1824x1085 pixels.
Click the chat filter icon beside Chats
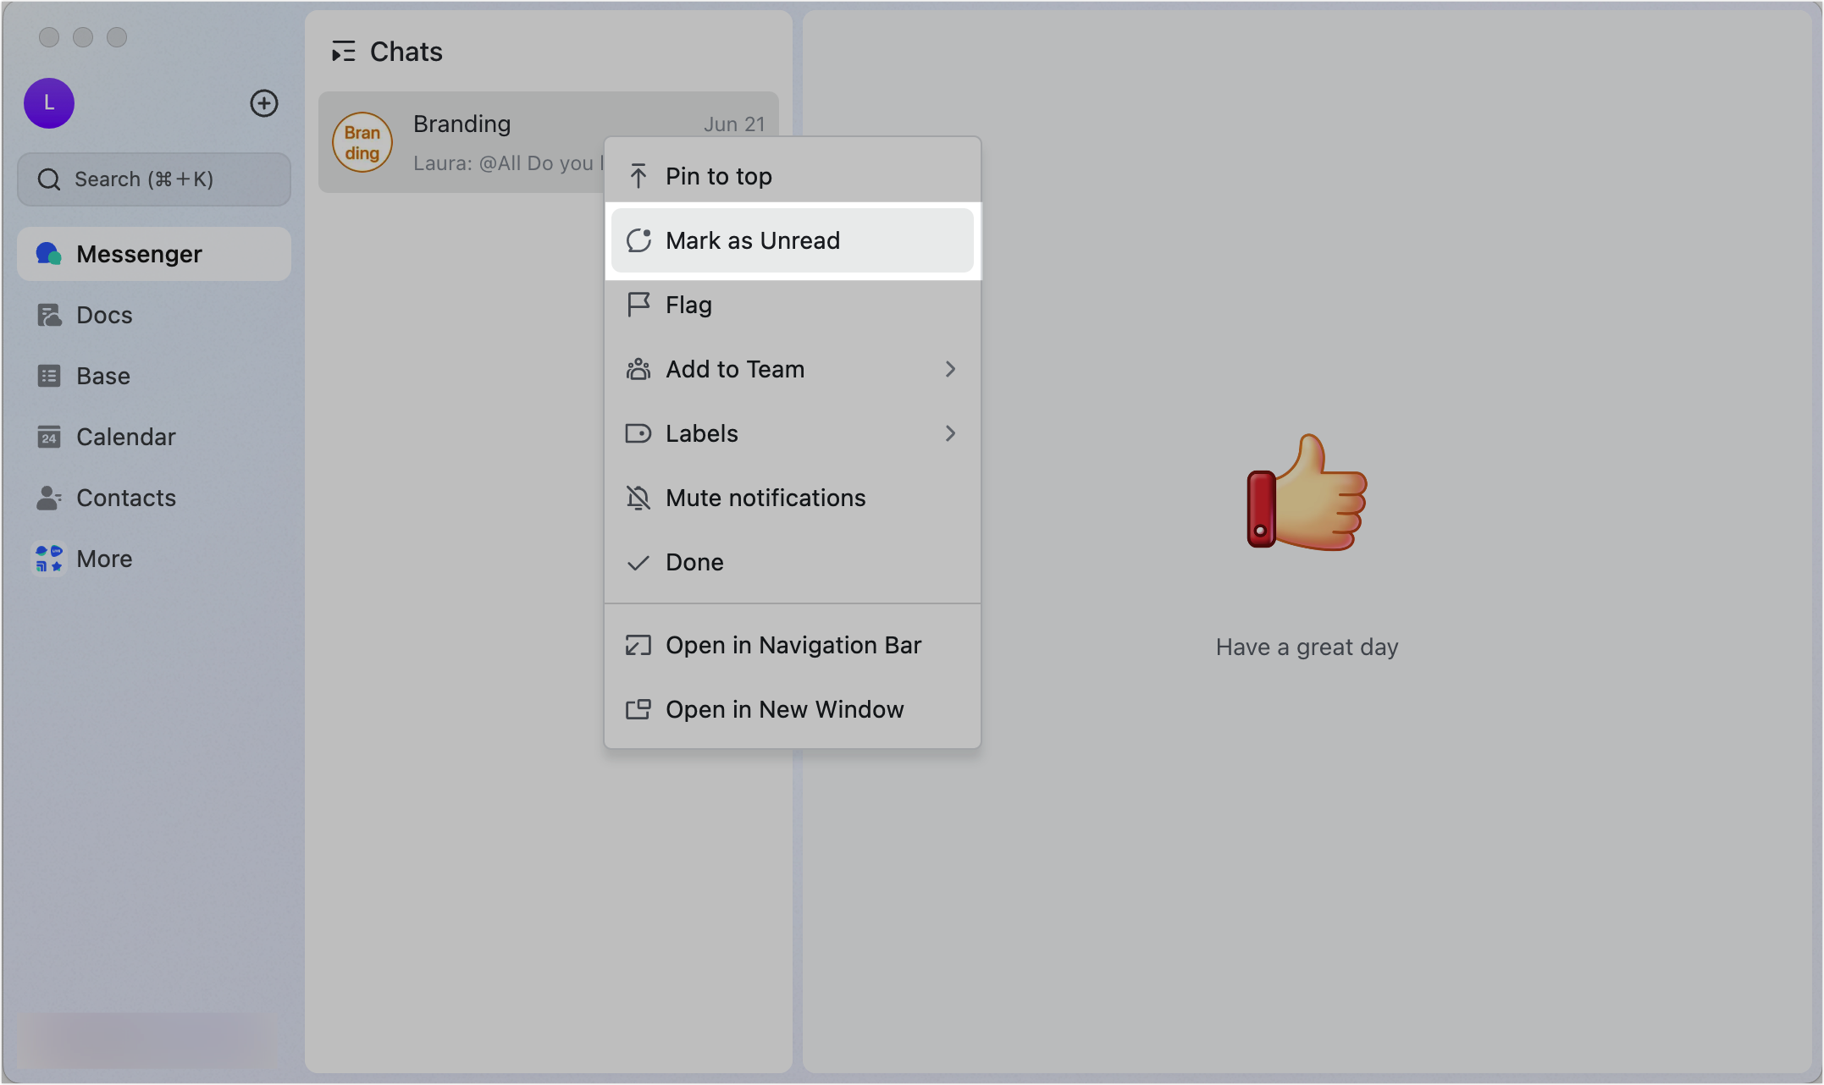tap(344, 51)
